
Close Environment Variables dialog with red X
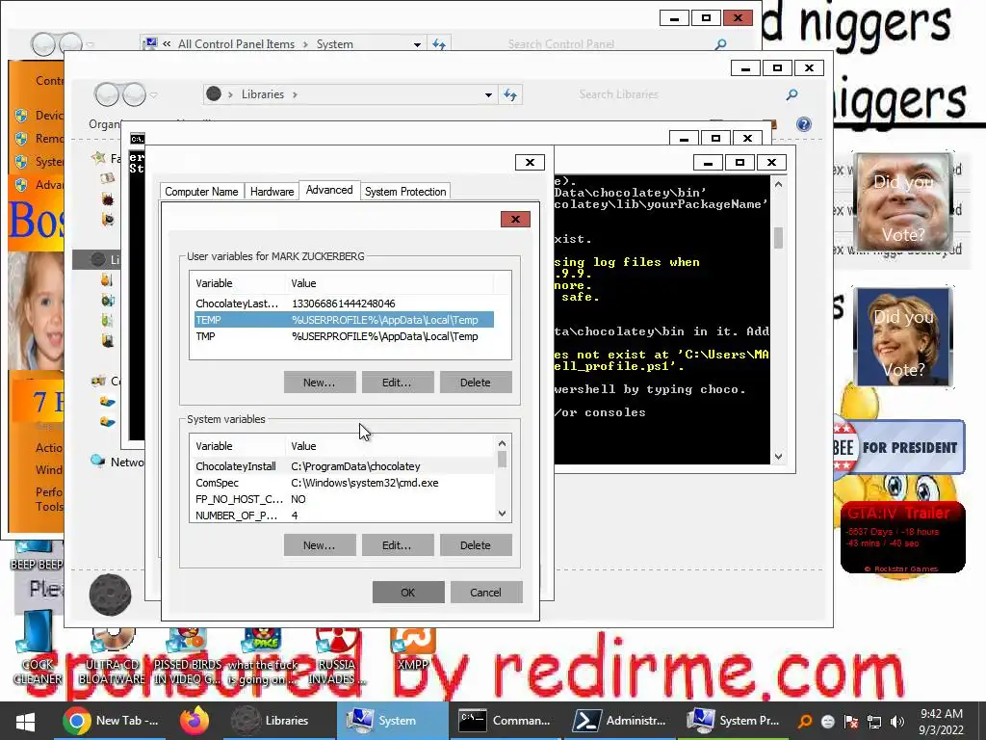516,219
